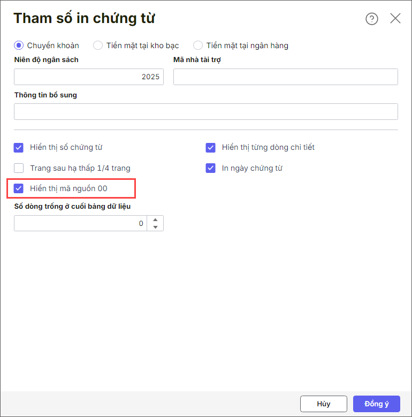Click the Số dòng trống number field

tap(80, 223)
